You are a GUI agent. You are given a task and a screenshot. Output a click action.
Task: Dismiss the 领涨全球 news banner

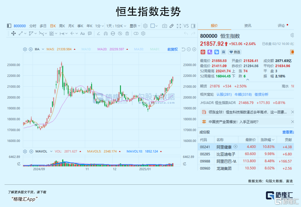[x=292, y=112]
